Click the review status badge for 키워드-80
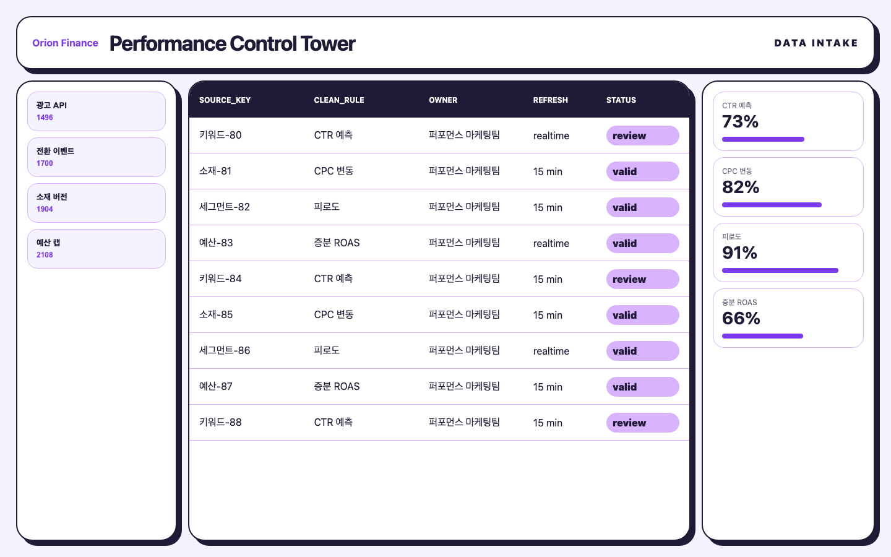The height and width of the screenshot is (557, 891). pyautogui.click(x=642, y=136)
